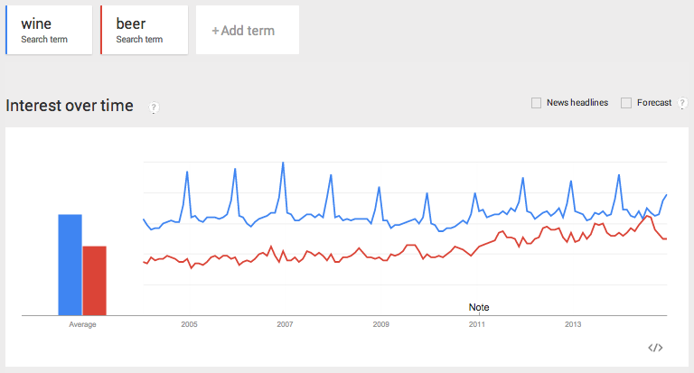The height and width of the screenshot is (373, 694).
Task: Select the wine search term card
Action: (49, 30)
